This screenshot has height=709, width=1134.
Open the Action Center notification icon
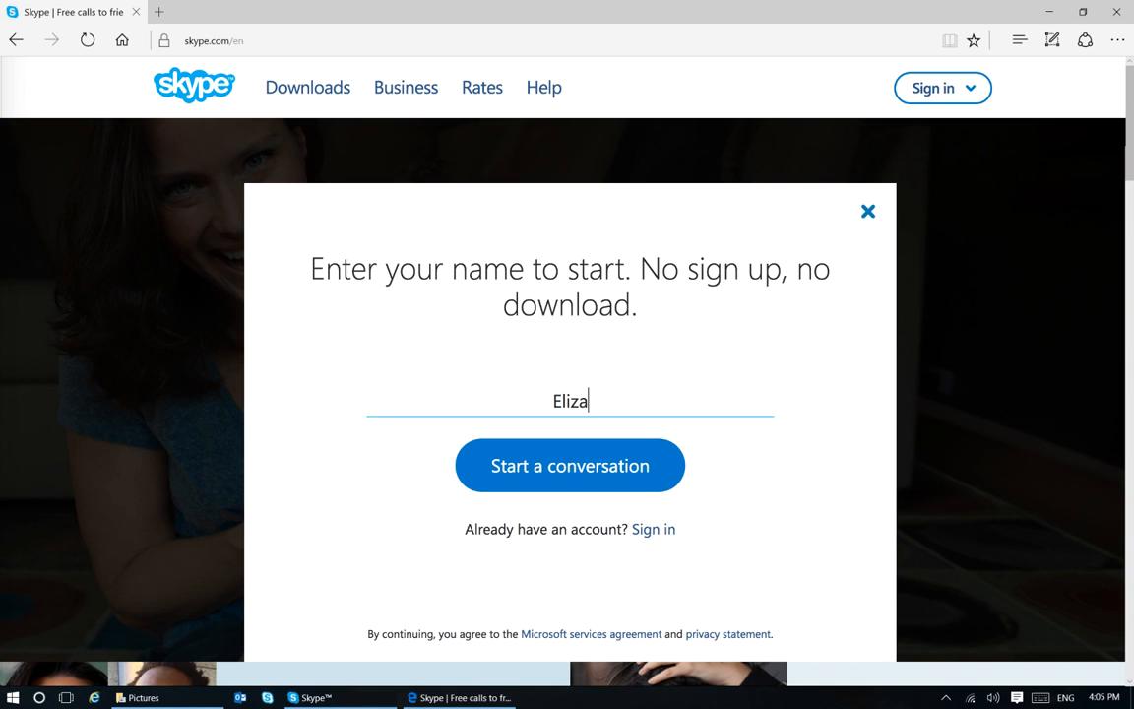1017,697
